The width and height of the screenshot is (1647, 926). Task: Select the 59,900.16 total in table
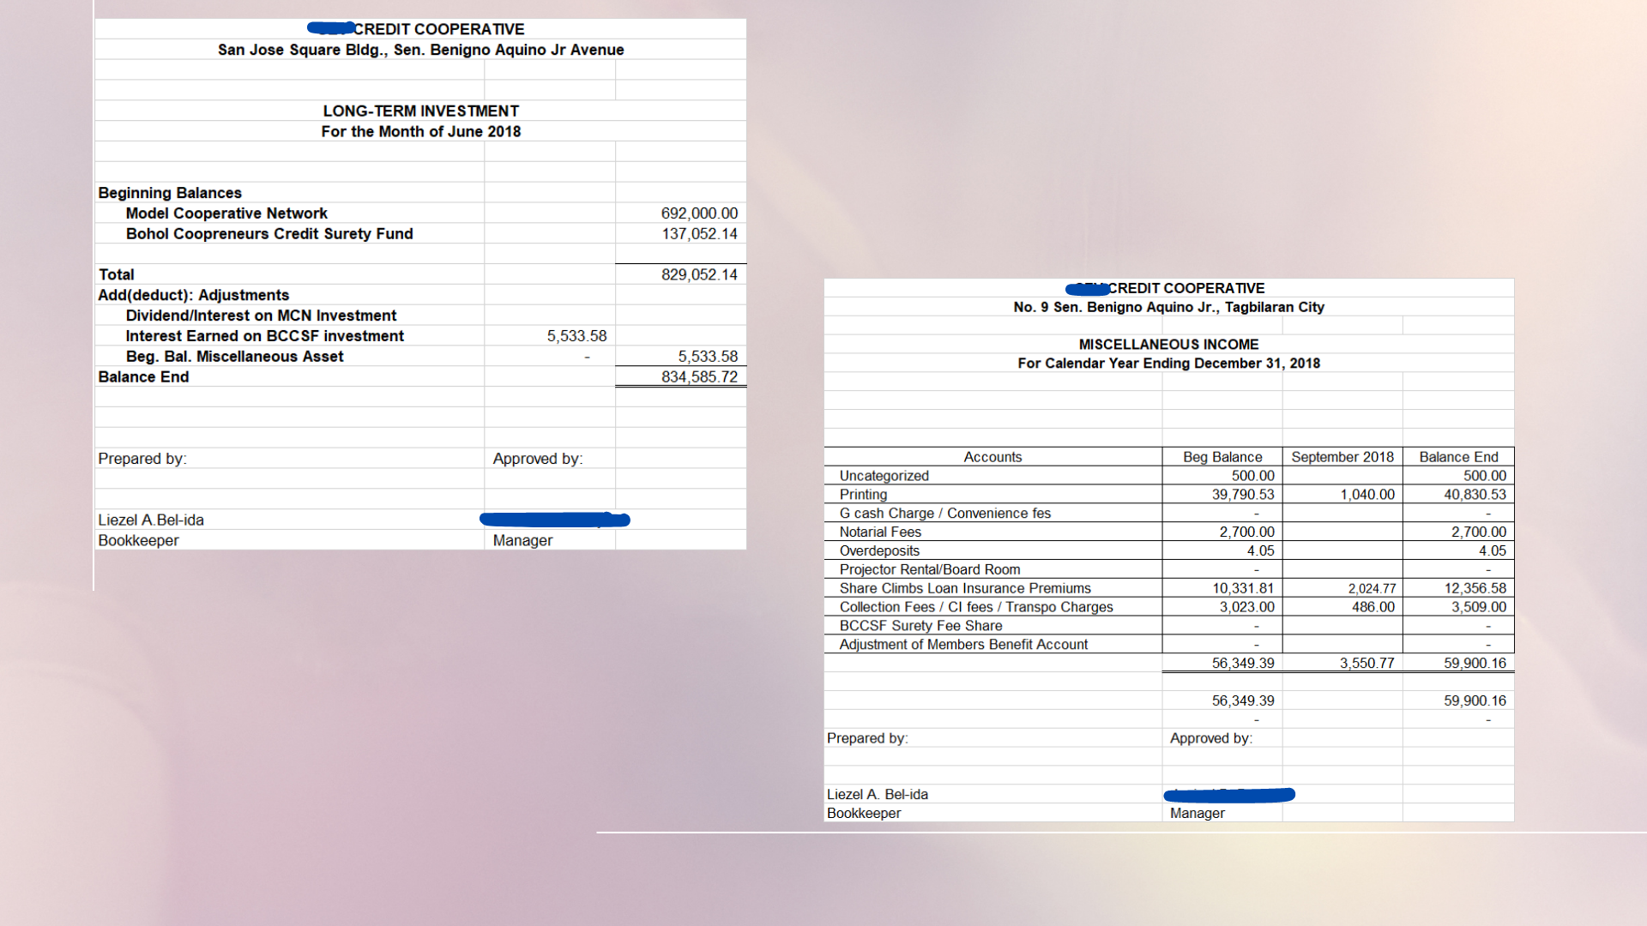pos(1474,664)
